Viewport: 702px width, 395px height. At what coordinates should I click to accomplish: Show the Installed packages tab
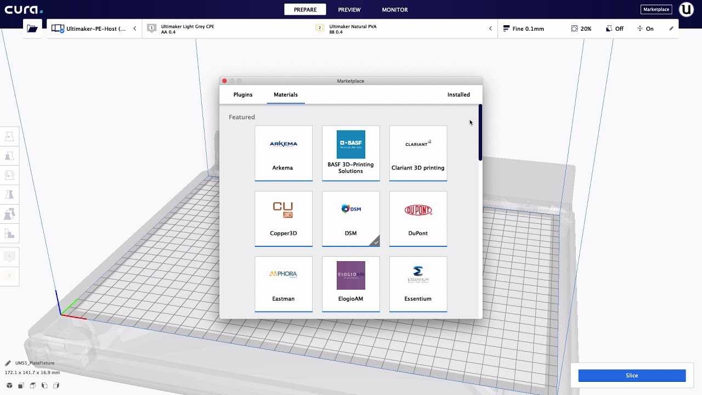coord(458,94)
